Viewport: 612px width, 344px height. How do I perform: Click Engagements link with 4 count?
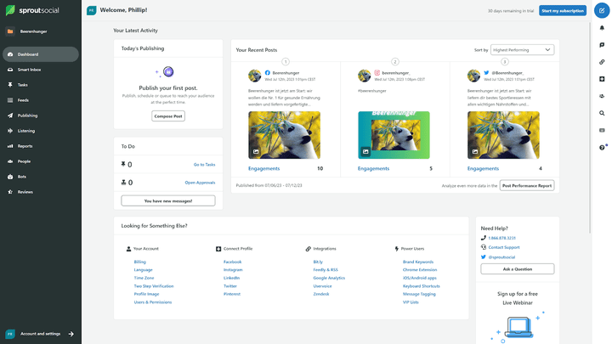click(483, 168)
